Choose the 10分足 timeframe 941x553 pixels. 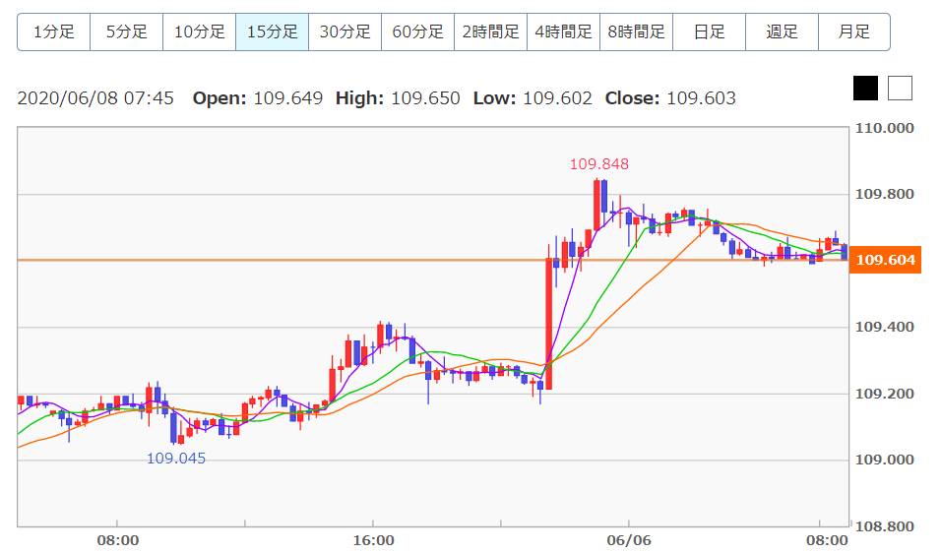[x=199, y=31]
